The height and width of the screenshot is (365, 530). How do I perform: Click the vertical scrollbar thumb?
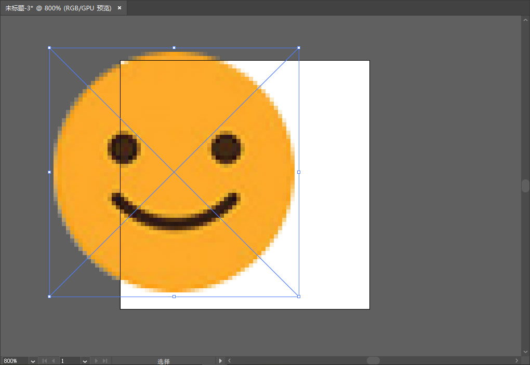(x=525, y=186)
